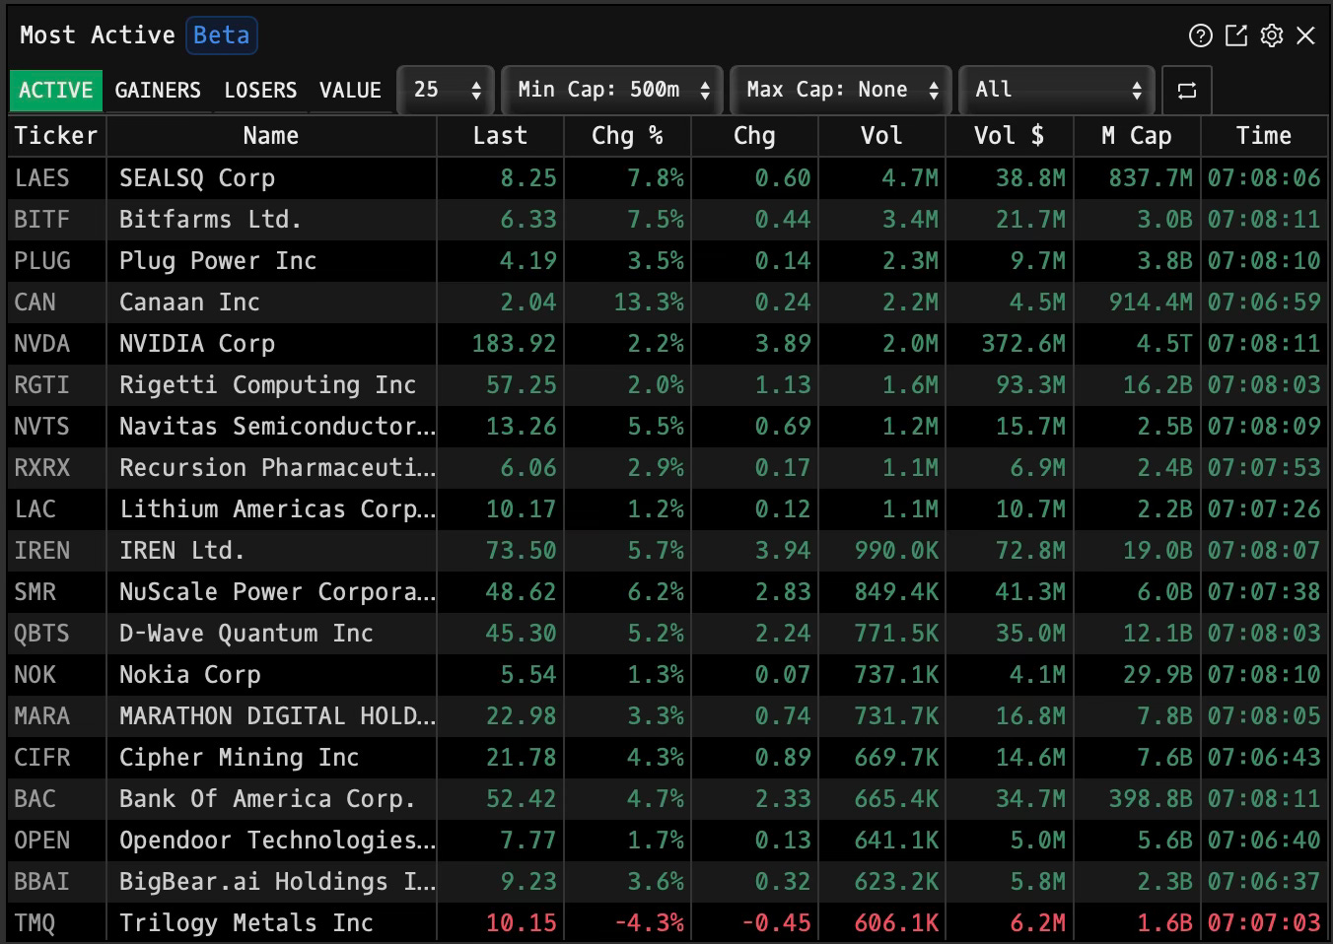Click volume 4.7M for SEALSQ
The image size is (1333, 944).
(x=910, y=178)
